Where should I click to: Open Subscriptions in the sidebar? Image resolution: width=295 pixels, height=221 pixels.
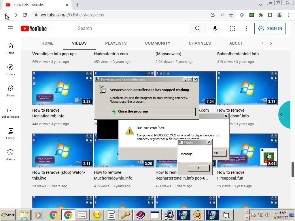[10, 113]
